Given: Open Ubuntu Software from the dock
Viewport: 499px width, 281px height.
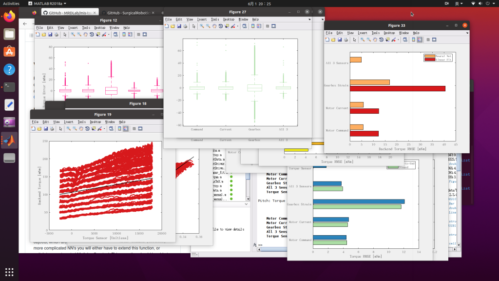Looking at the screenshot, I should point(9,52).
